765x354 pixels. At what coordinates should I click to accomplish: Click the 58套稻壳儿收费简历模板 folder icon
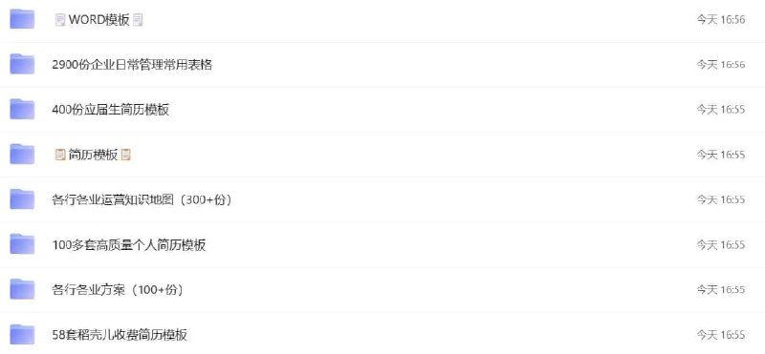[x=22, y=335]
